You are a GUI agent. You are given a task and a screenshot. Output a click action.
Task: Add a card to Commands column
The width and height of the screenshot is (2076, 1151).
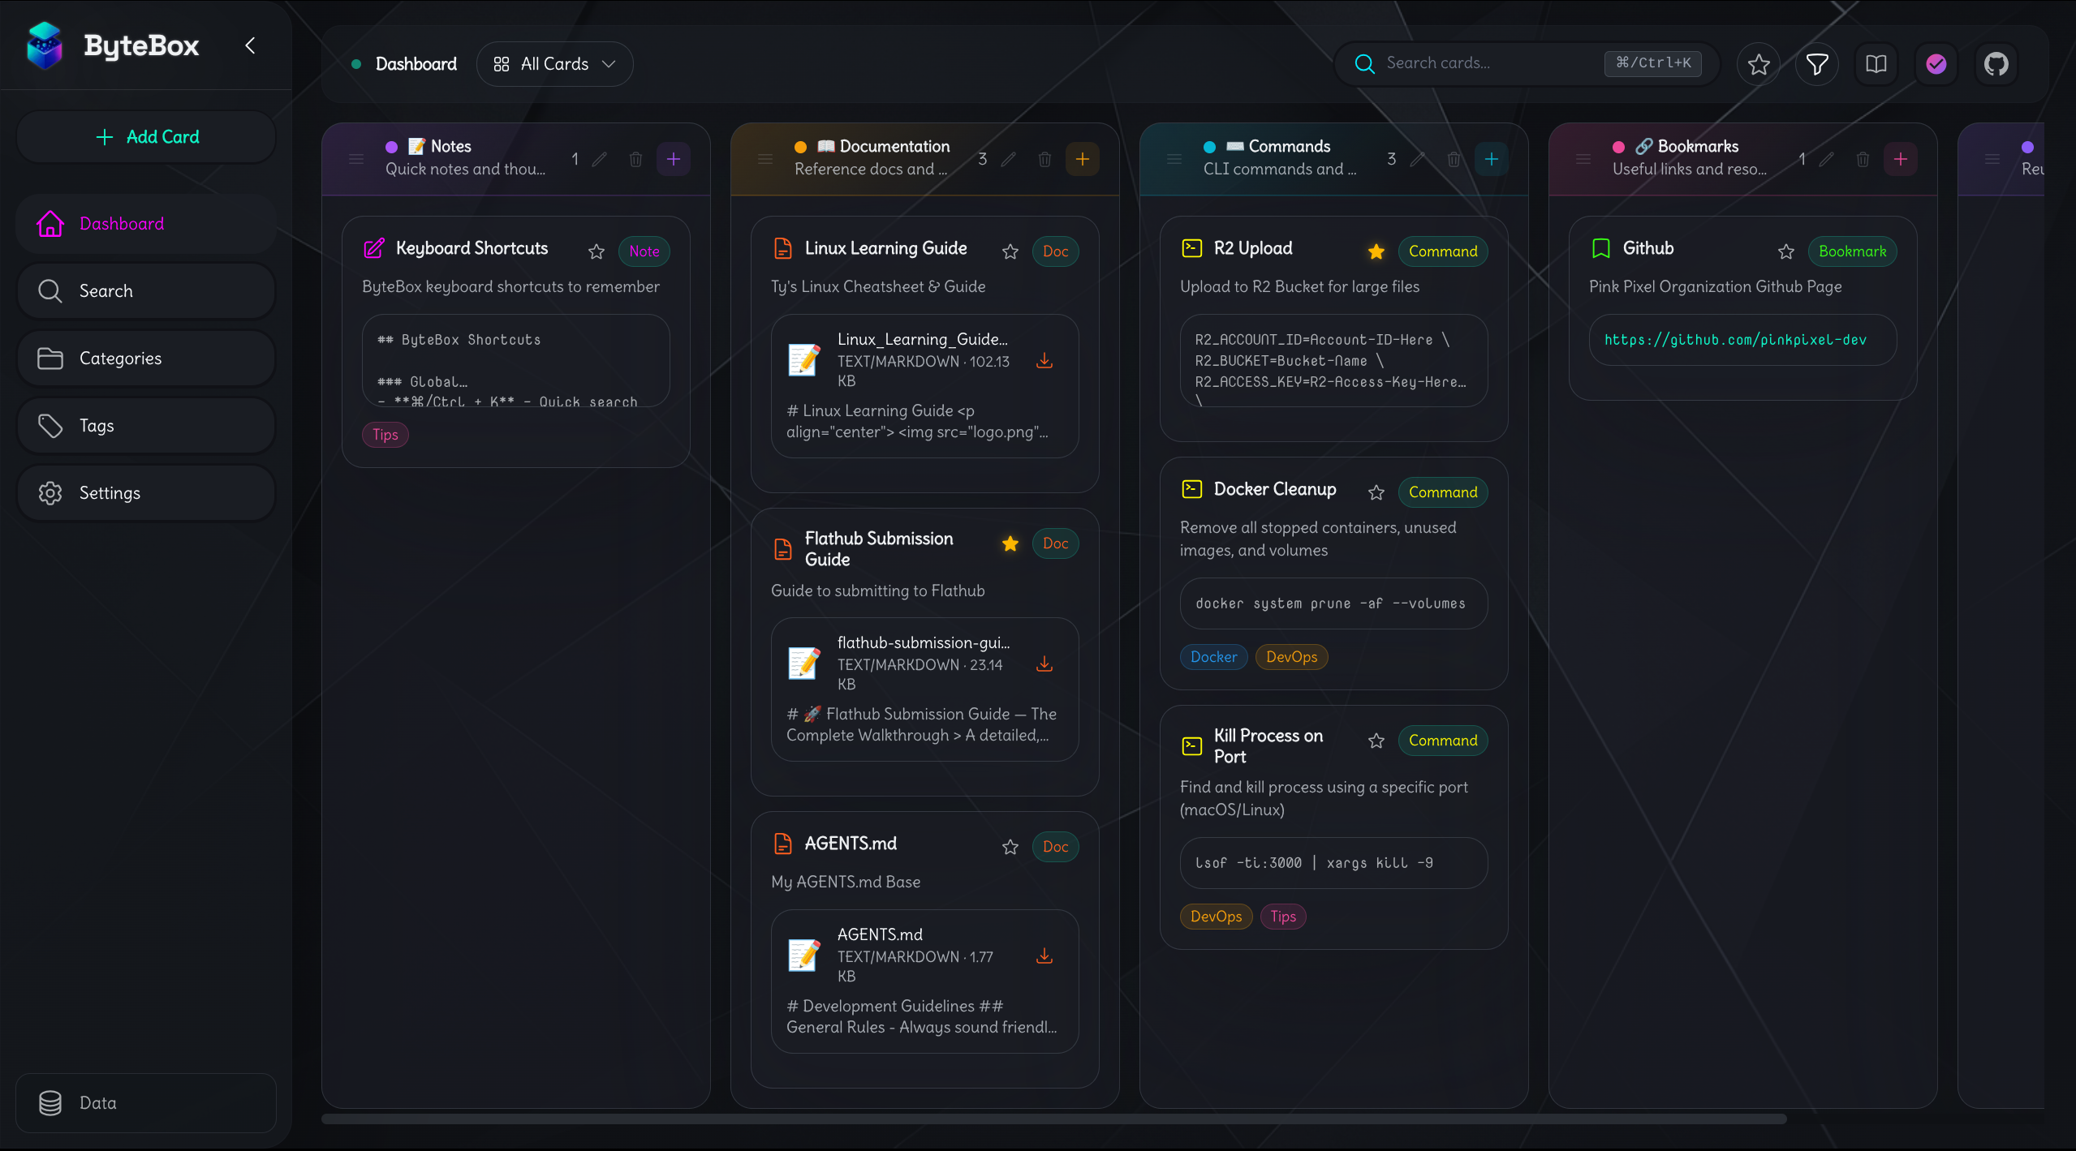click(1492, 159)
